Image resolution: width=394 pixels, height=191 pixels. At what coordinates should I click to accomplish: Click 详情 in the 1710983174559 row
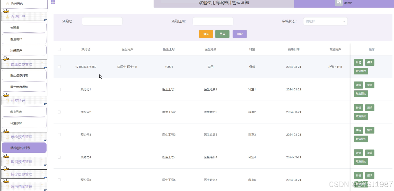[x=358, y=62]
